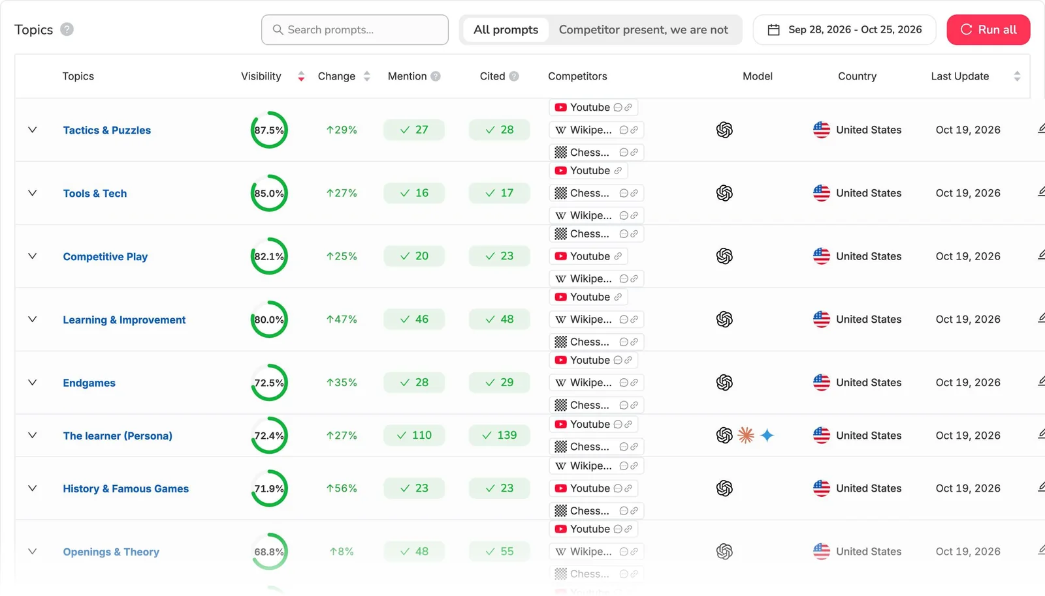Open the Learning & Improvement topic link
This screenshot has height=596, width=1045.
(124, 320)
